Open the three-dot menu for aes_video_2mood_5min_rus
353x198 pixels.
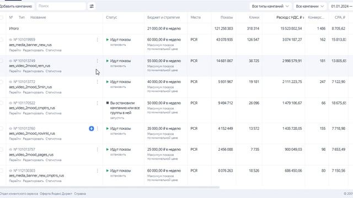click(x=97, y=82)
